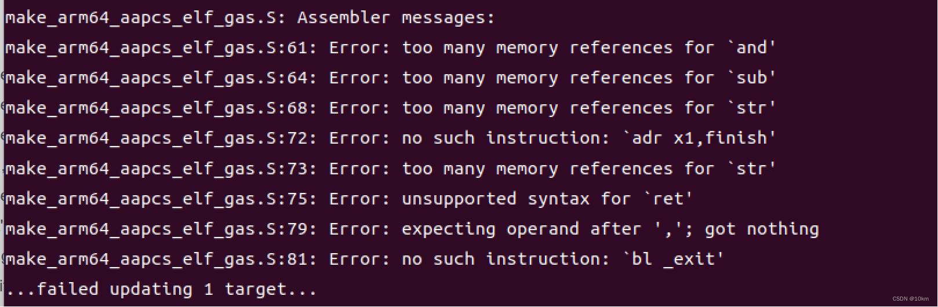The height and width of the screenshot is (307, 938).
Task: Click the 'Assembler messages:' header text
Action: click(x=395, y=17)
